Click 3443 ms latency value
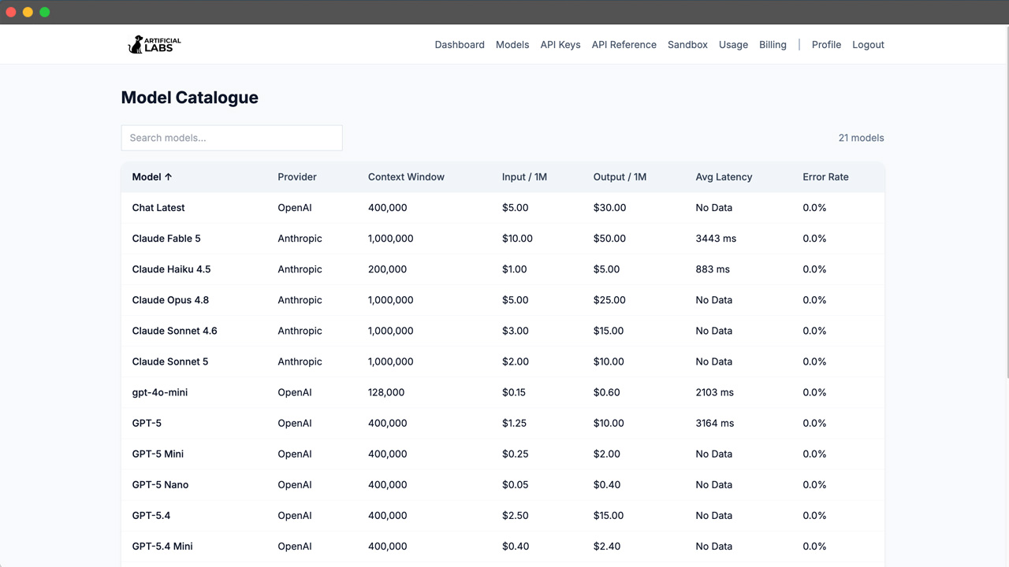This screenshot has width=1009, height=567. [716, 239]
